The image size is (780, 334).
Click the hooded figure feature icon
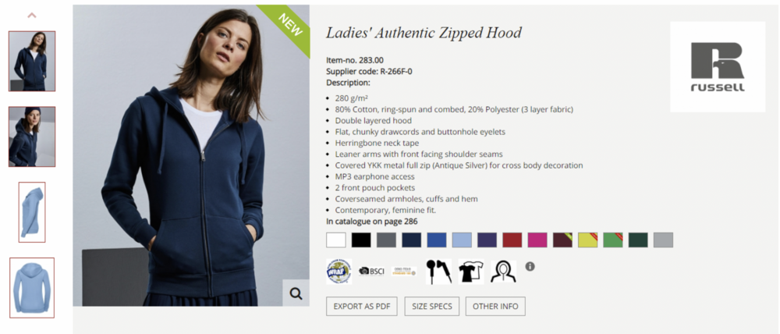pyautogui.click(x=503, y=272)
